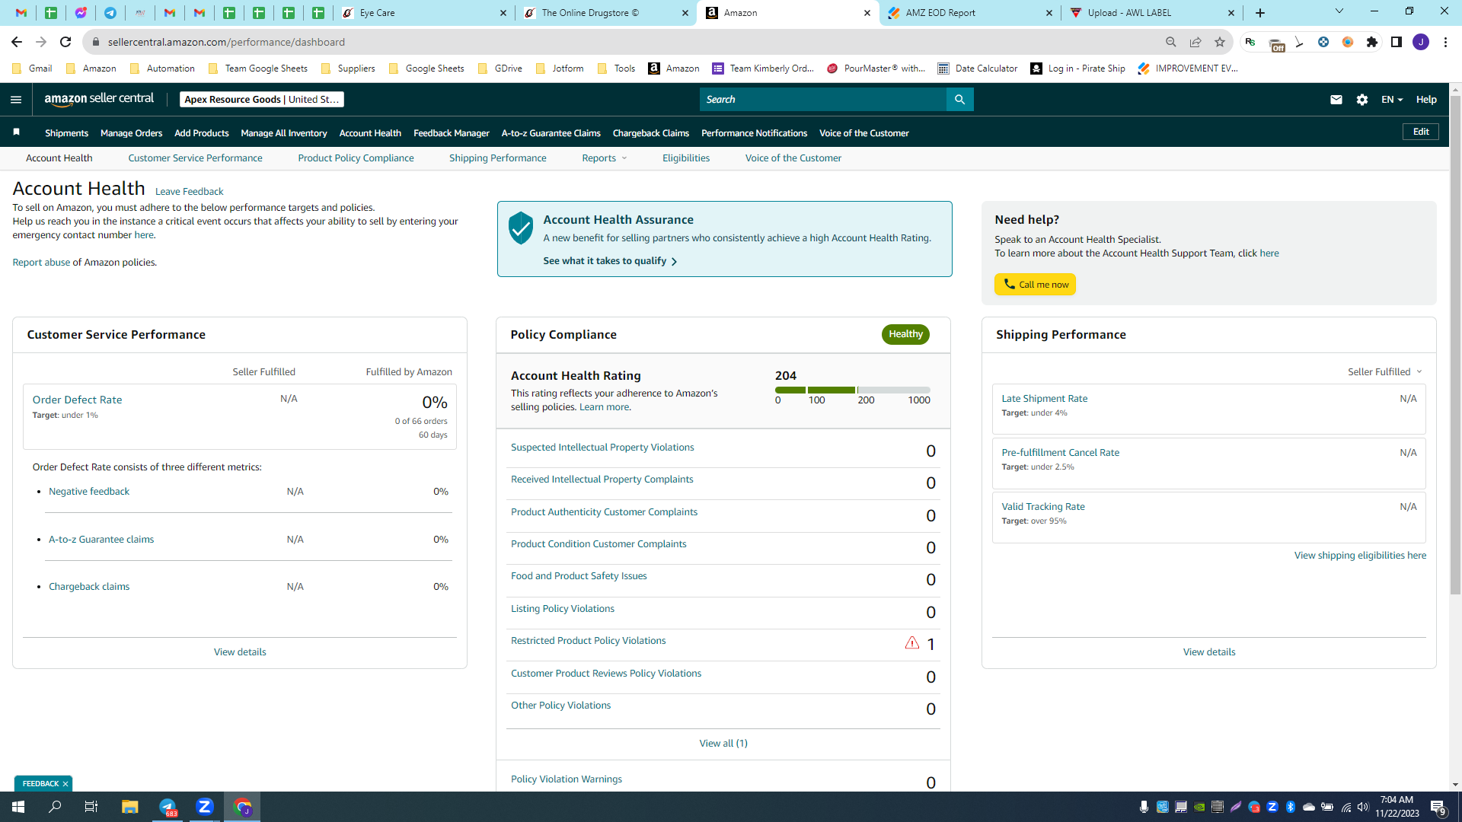Open the Seller Fulfilled dropdown in Shipping Performance
The width and height of the screenshot is (1462, 822).
tap(1385, 372)
